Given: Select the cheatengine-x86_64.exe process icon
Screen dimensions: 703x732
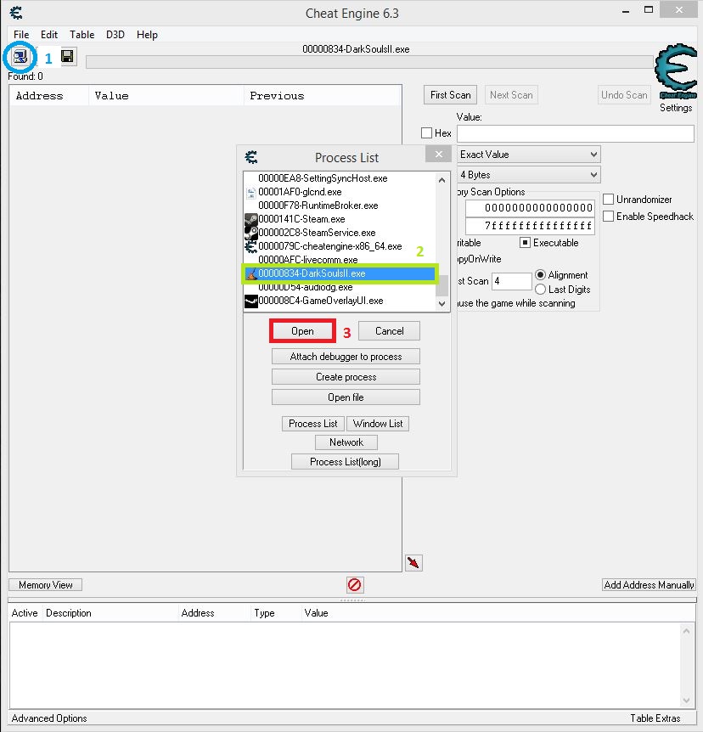Looking at the screenshot, I should point(251,246).
